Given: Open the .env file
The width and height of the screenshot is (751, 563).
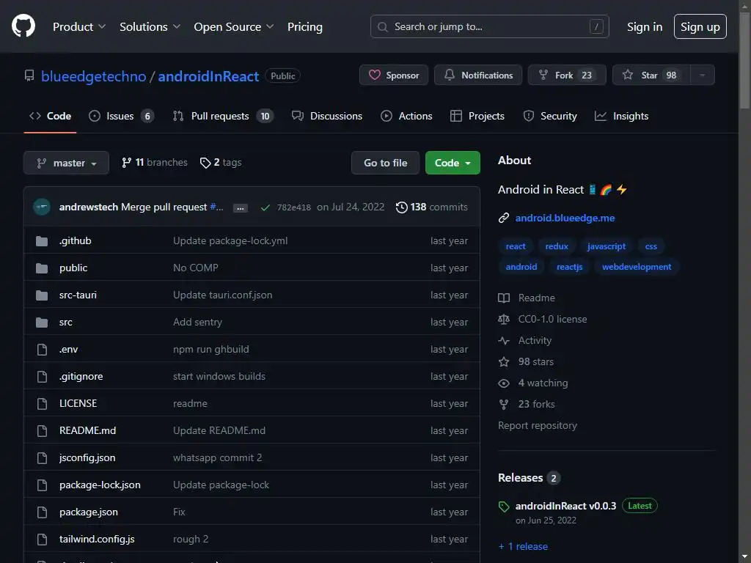Looking at the screenshot, I should [68, 350].
